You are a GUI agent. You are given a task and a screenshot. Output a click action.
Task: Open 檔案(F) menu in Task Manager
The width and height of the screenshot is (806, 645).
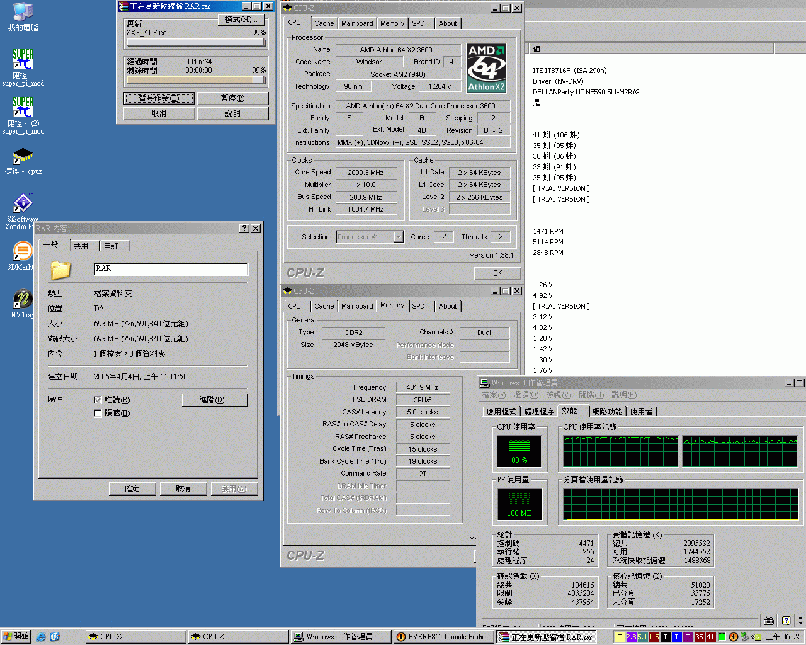click(494, 395)
